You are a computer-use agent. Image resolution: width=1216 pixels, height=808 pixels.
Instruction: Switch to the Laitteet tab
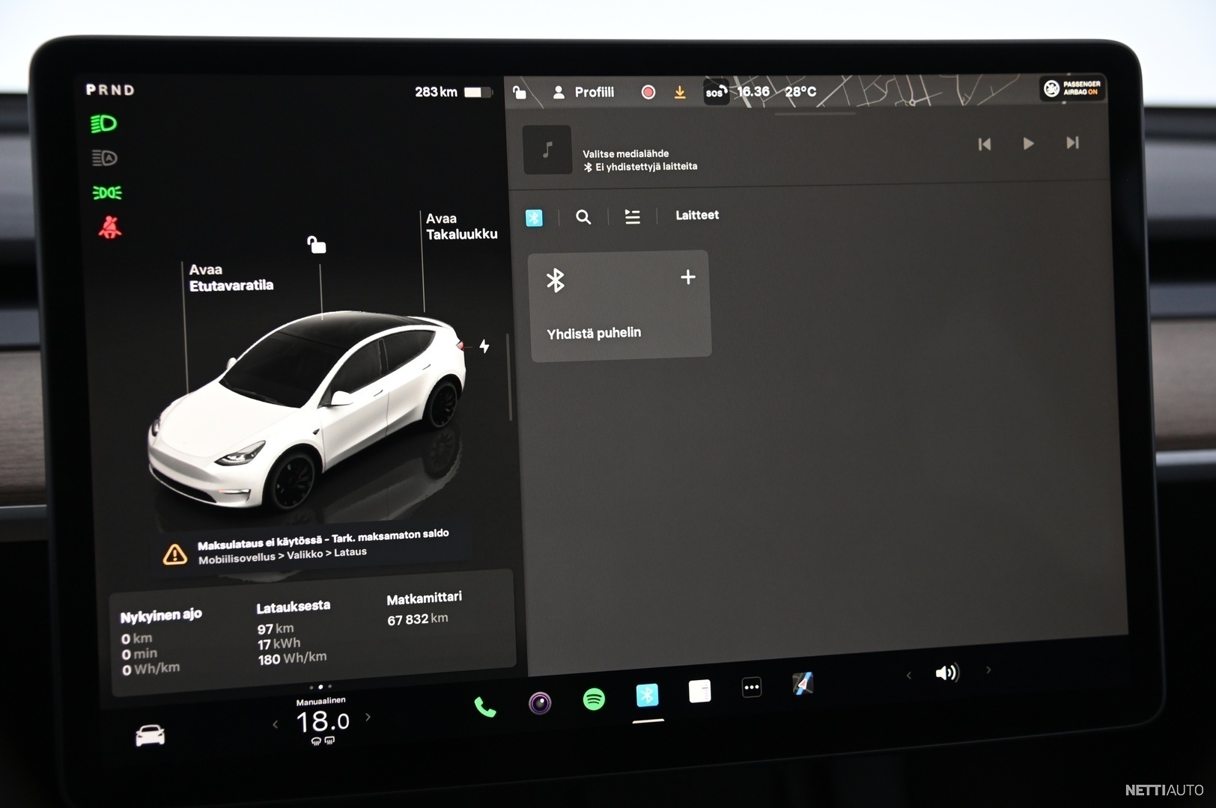pyautogui.click(x=696, y=215)
